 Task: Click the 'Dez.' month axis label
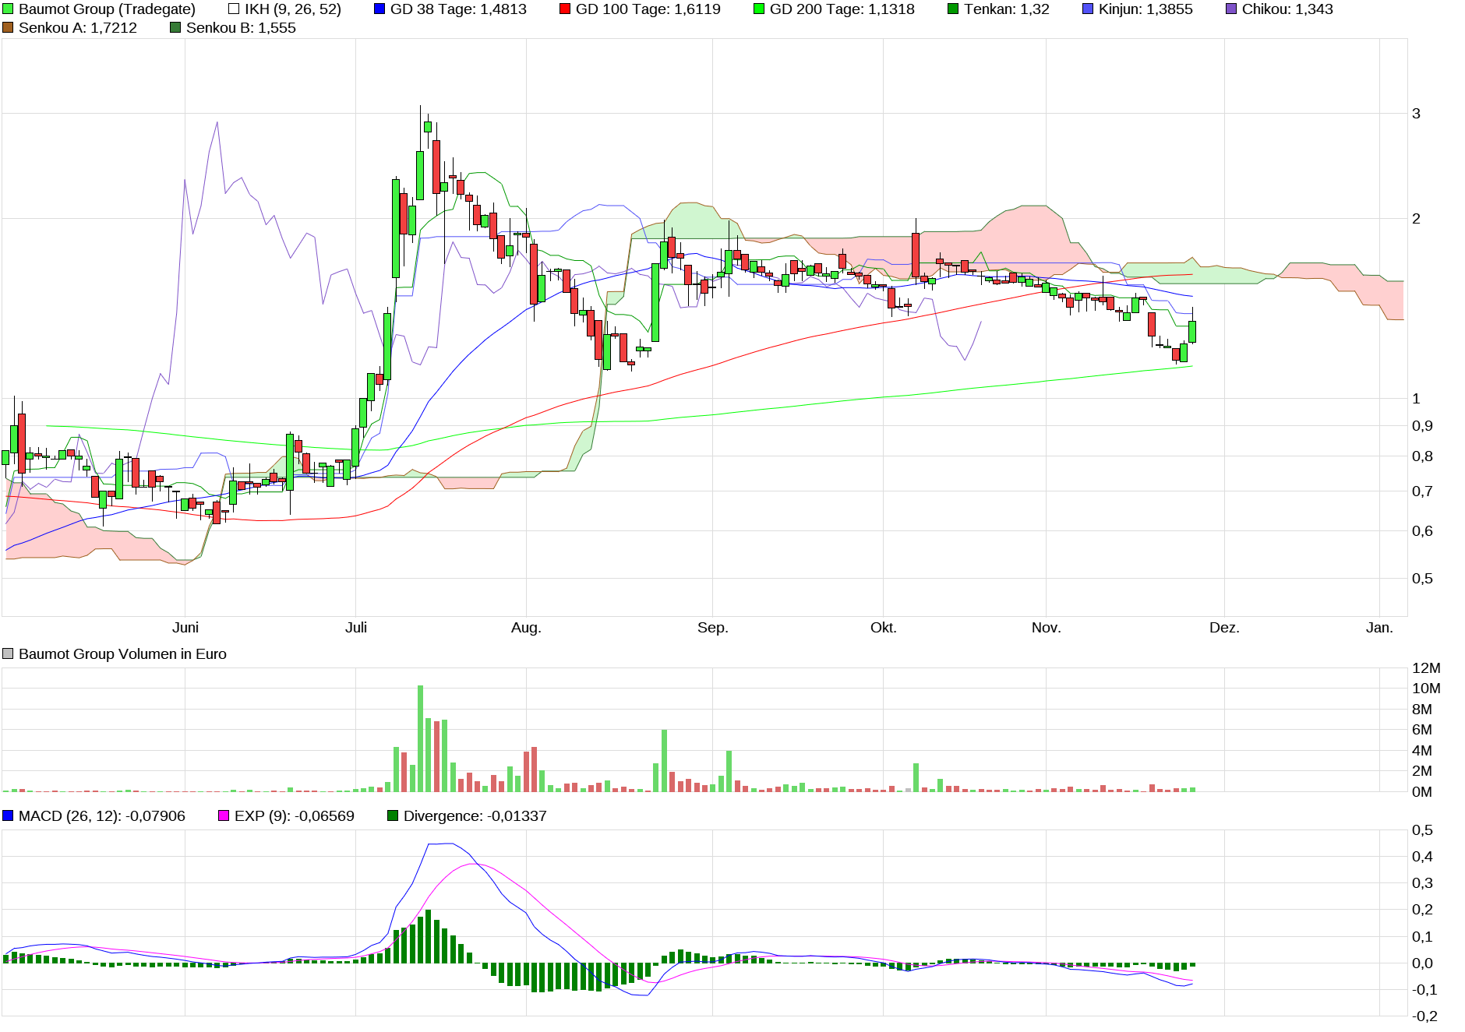[x=1224, y=628]
